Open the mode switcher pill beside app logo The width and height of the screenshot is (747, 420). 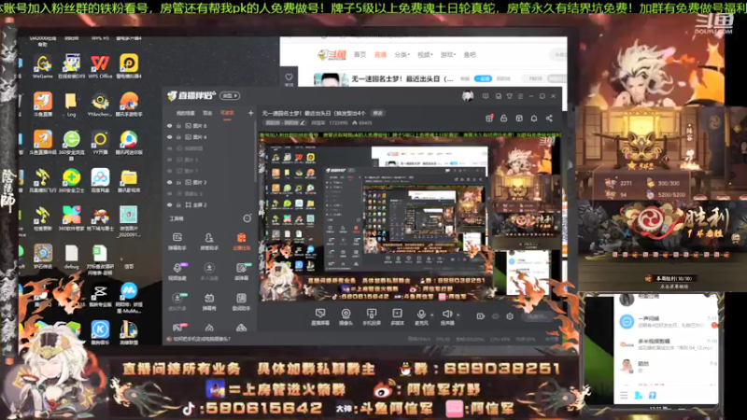230,96
